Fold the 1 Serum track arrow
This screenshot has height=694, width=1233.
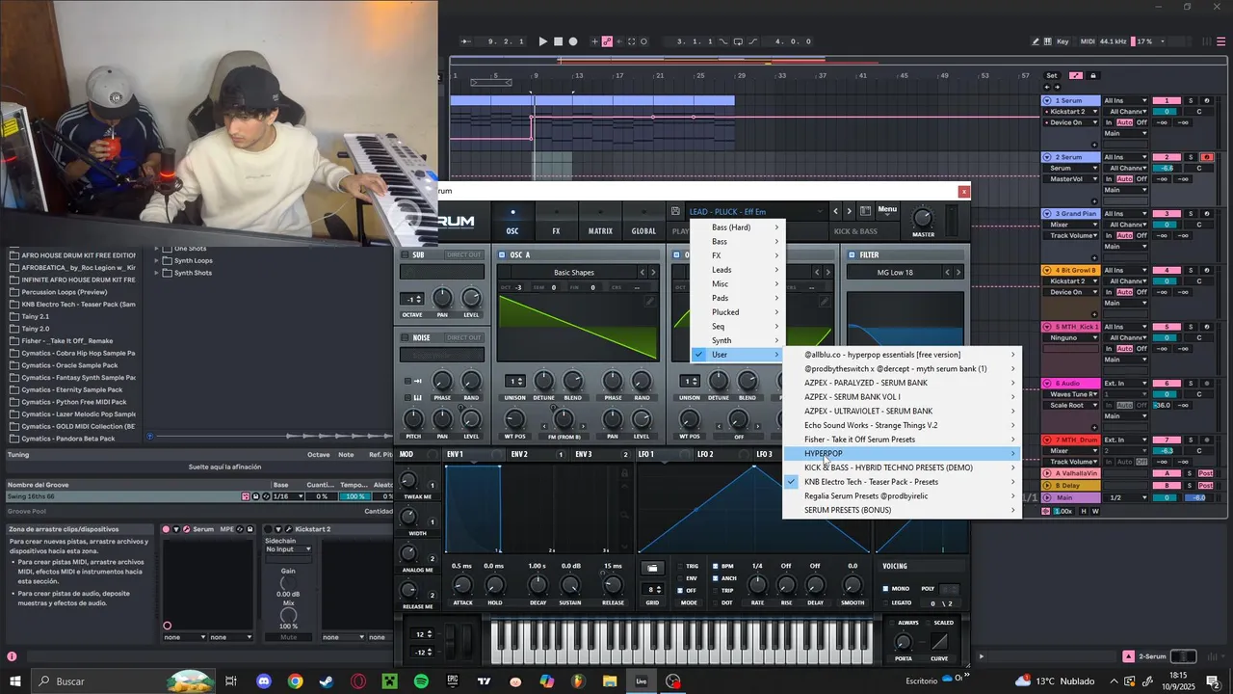pyautogui.click(x=1047, y=100)
